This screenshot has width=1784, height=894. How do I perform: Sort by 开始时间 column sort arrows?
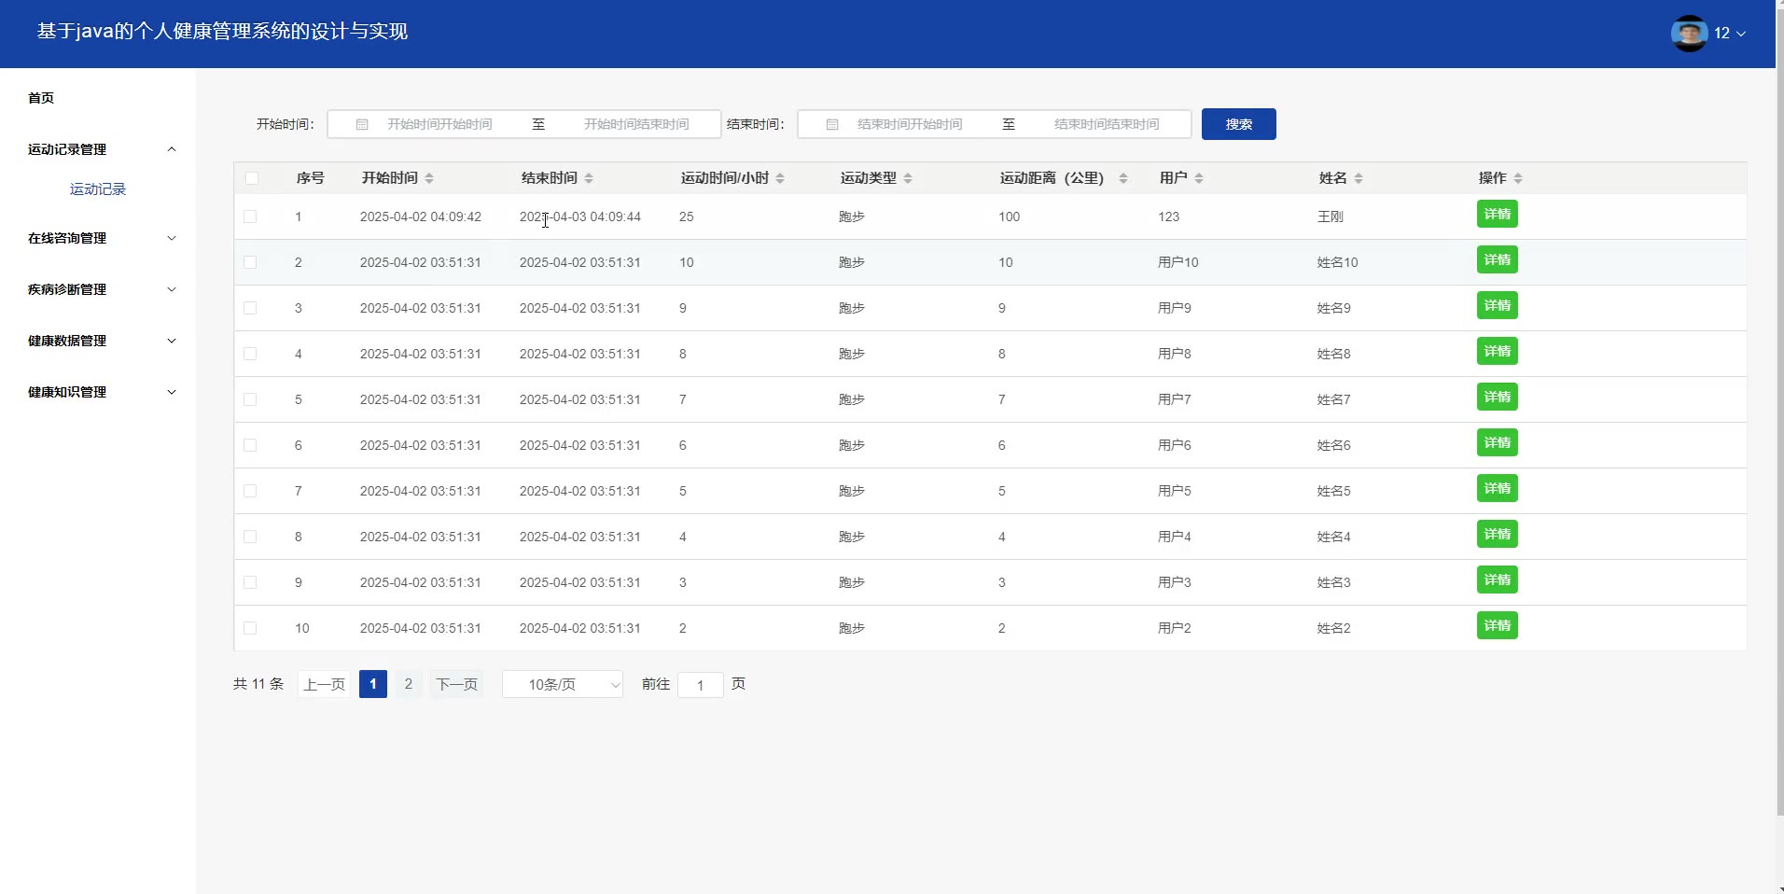(429, 178)
